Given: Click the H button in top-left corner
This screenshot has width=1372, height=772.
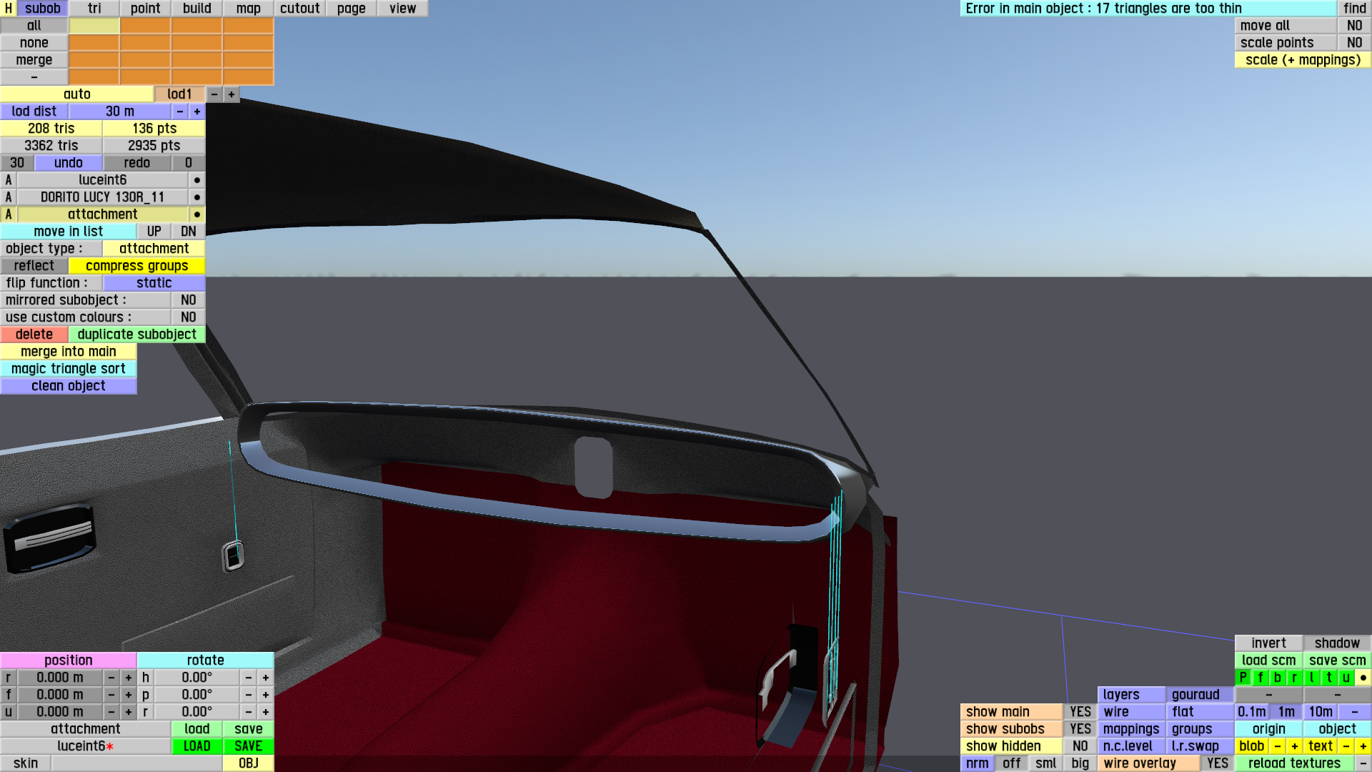Looking at the screenshot, I should click(x=8, y=9).
